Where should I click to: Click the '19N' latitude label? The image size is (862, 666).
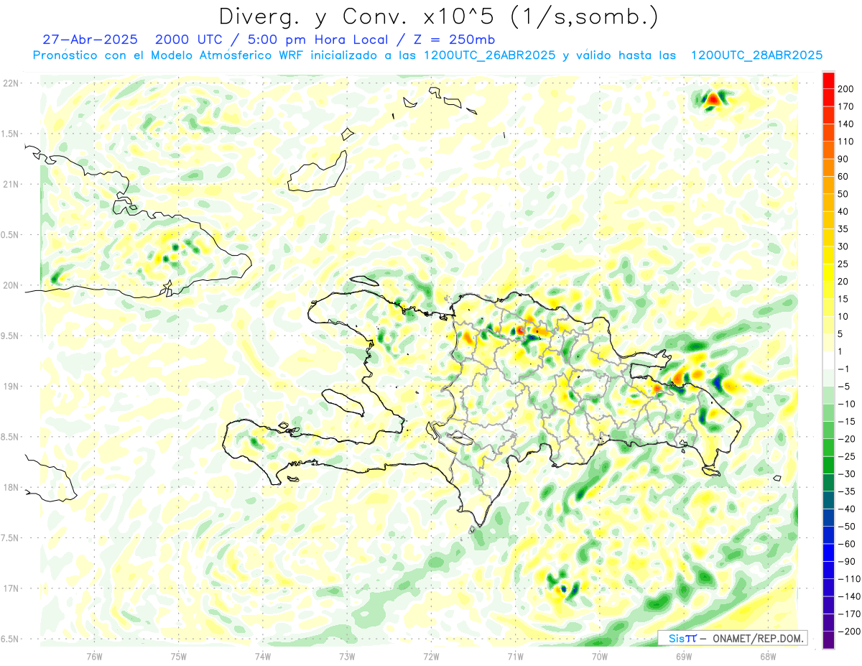coord(11,387)
